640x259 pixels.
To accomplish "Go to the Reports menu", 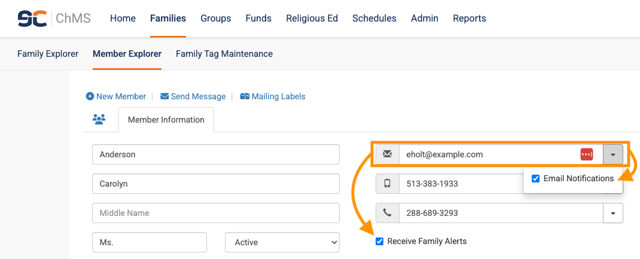I will pyautogui.click(x=470, y=19).
